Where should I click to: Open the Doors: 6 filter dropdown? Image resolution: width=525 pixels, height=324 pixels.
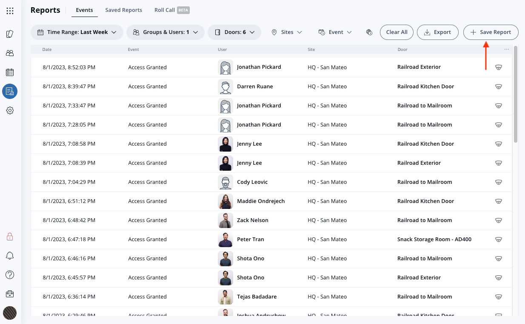234,32
